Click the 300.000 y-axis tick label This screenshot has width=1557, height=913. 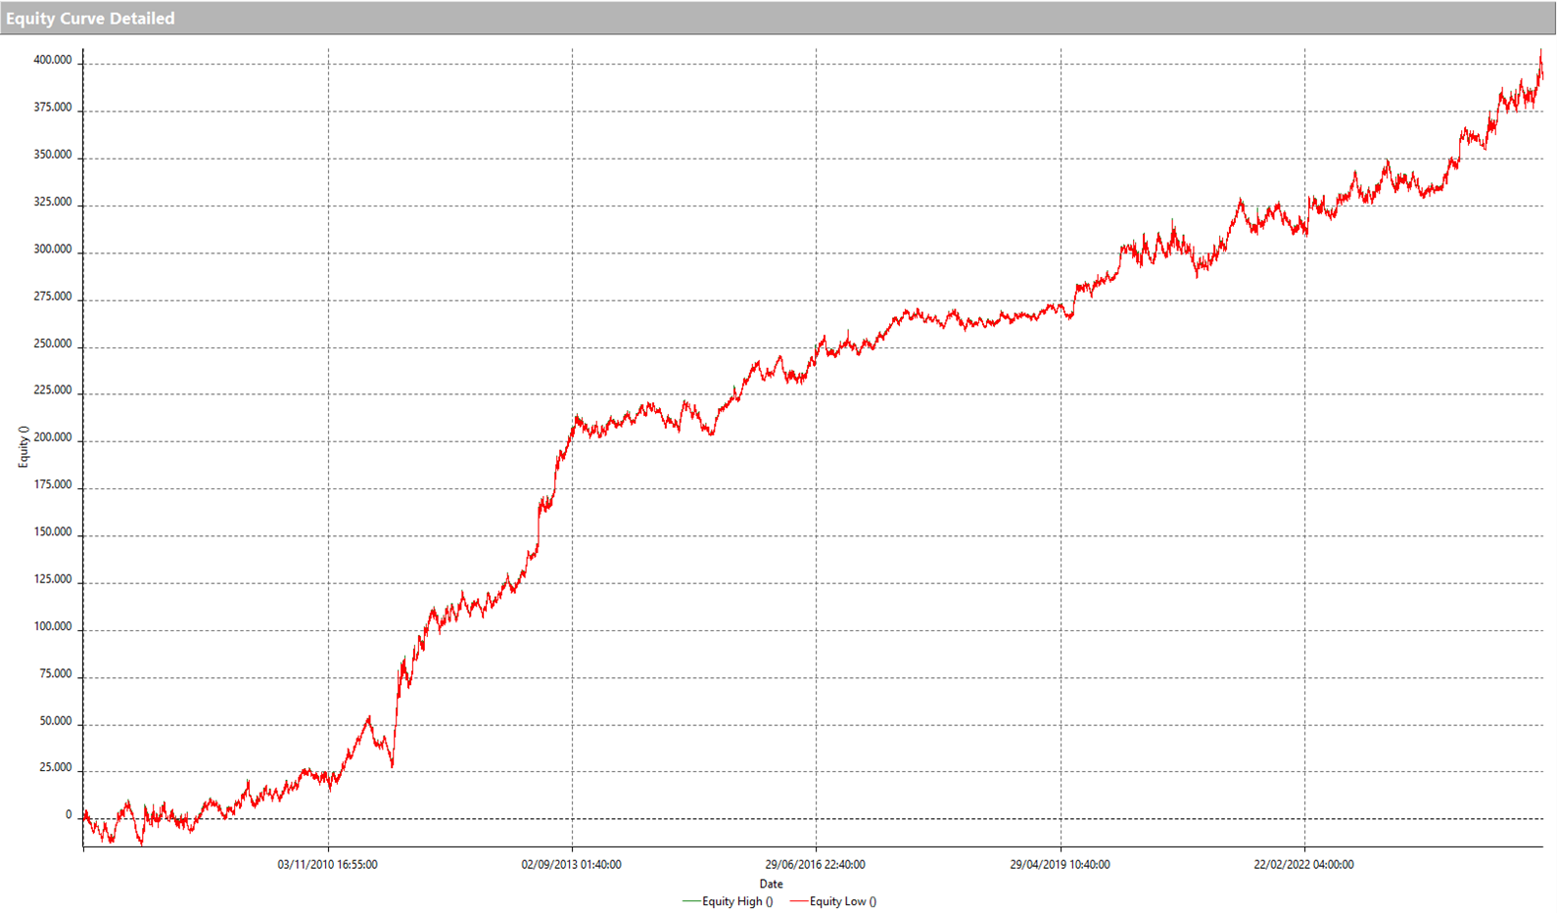pos(52,250)
